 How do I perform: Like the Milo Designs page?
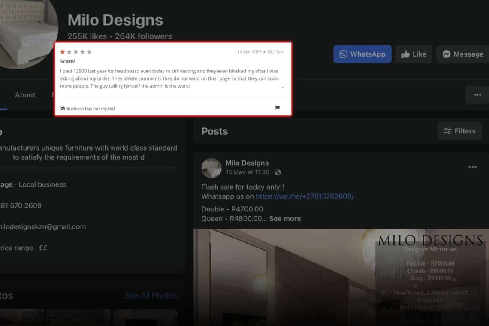tap(414, 54)
